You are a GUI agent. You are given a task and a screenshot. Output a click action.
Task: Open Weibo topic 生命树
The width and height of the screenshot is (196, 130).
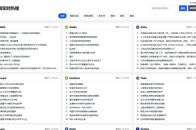[73, 49]
